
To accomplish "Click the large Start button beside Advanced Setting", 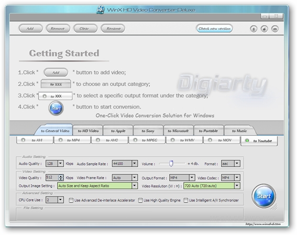I will 264,196.
